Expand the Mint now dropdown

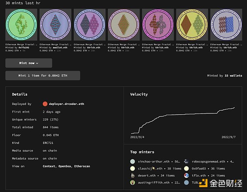pos(29,63)
